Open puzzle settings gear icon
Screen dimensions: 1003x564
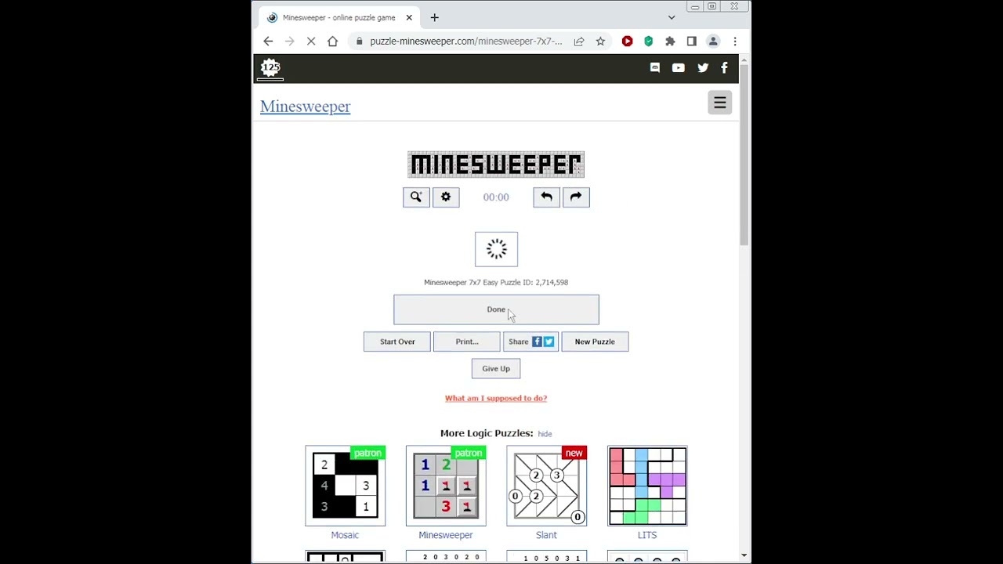pos(446,197)
